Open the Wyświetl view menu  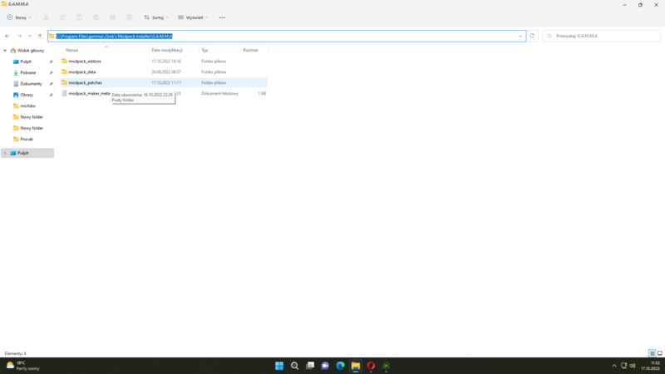(193, 17)
